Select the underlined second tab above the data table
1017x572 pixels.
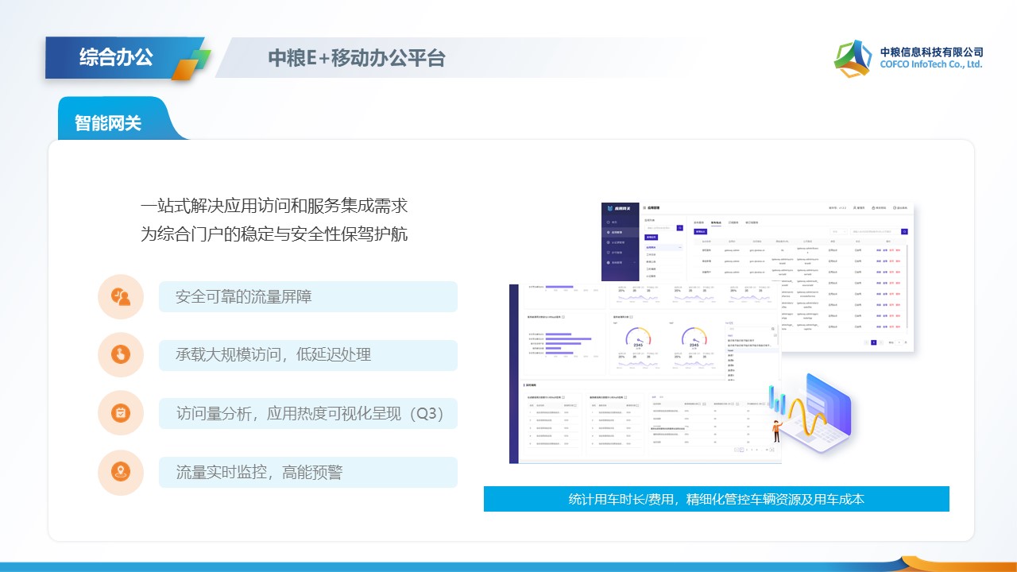[x=716, y=223]
